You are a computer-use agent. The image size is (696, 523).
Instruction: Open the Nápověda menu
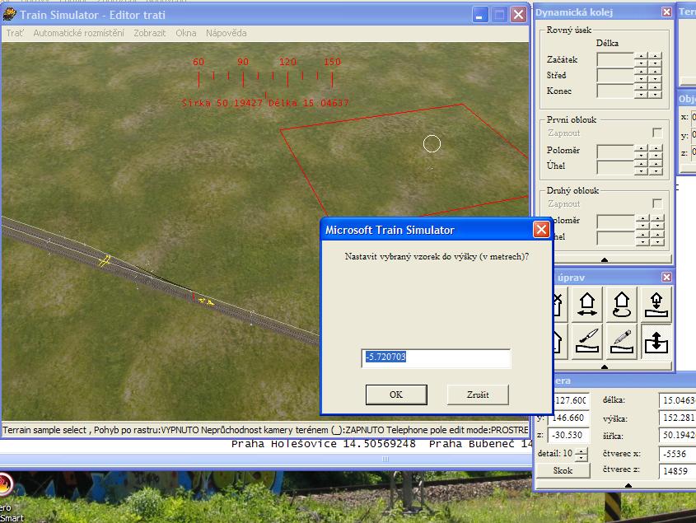pyautogui.click(x=226, y=33)
